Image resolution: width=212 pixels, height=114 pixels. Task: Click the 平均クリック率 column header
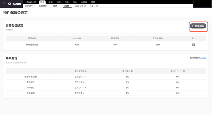click(x=178, y=71)
